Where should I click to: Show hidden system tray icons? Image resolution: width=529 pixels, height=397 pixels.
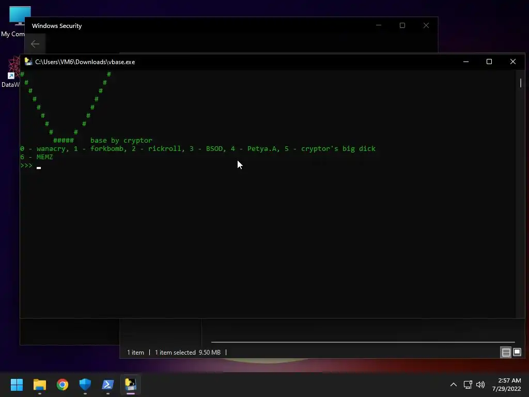pyautogui.click(x=454, y=385)
